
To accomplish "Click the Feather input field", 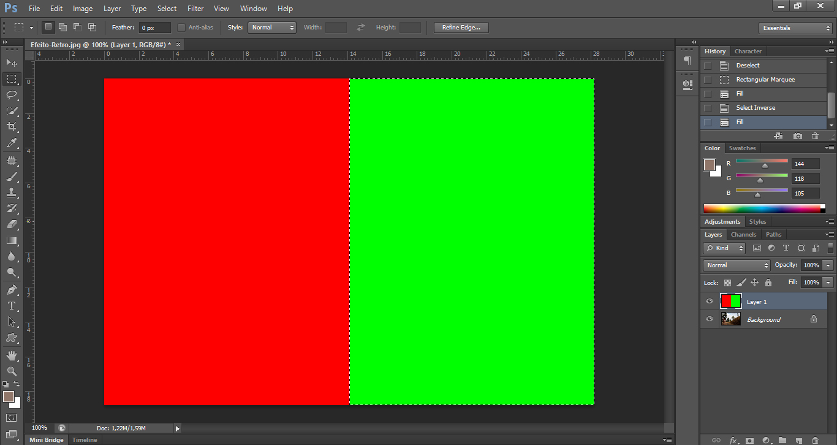I will pos(154,28).
